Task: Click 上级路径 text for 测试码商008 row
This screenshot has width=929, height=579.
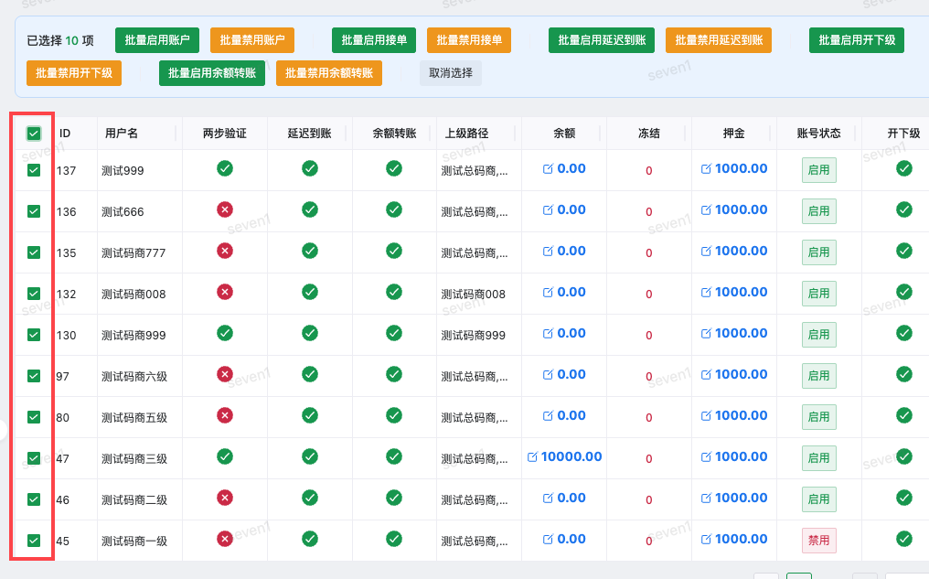Action: [x=474, y=294]
